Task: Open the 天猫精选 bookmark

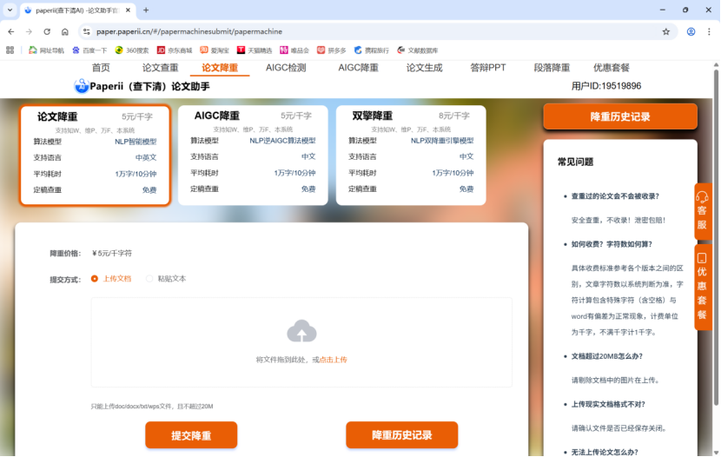Action: [255, 50]
